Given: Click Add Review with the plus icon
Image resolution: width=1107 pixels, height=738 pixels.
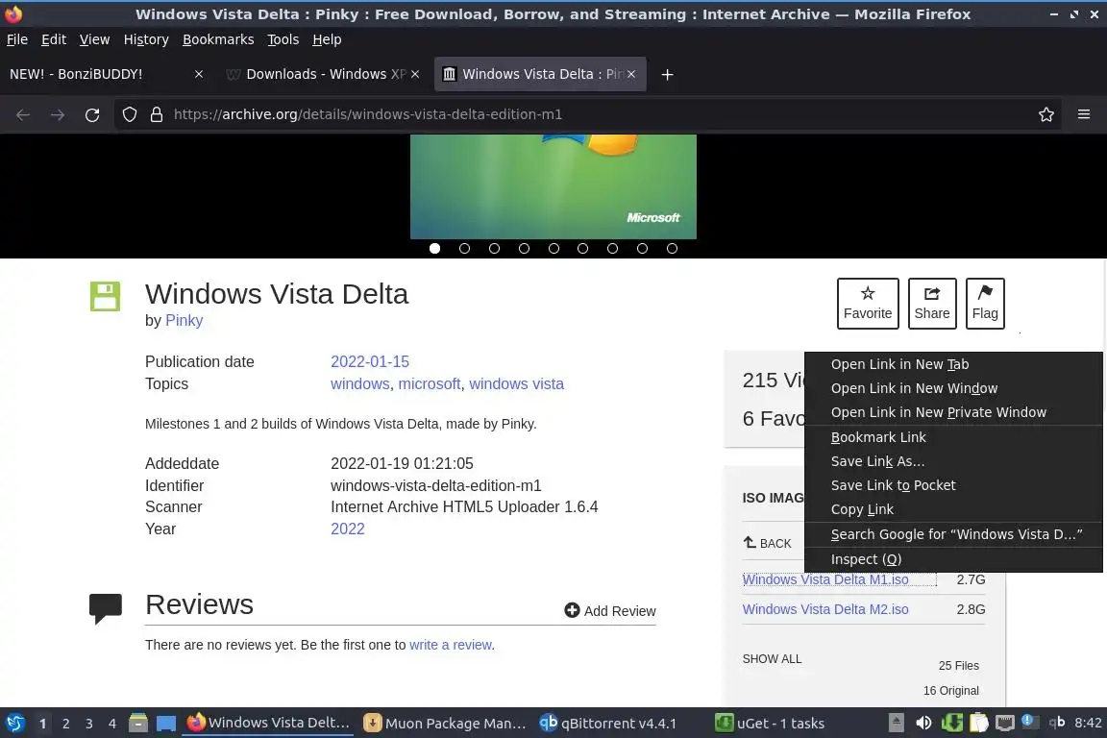Looking at the screenshot, I should tap(610, 611).
